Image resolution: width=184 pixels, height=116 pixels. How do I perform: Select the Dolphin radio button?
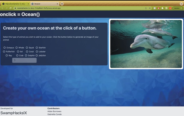pos(26,55)
